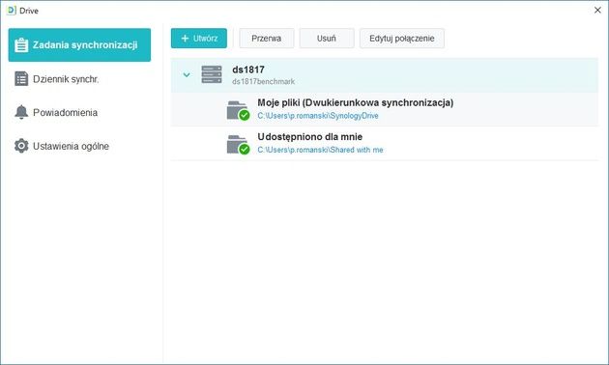Image resolution: width=609 pixels, height=365 pixels.
Task: Close the Drive window
Action: pyautogui.click(x=597, y=10)
